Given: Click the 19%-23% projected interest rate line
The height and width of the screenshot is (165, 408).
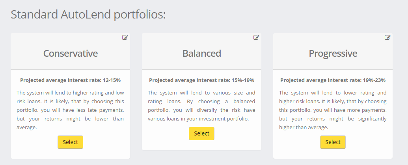Looking at the screenshot, I should tap(333, 80).
